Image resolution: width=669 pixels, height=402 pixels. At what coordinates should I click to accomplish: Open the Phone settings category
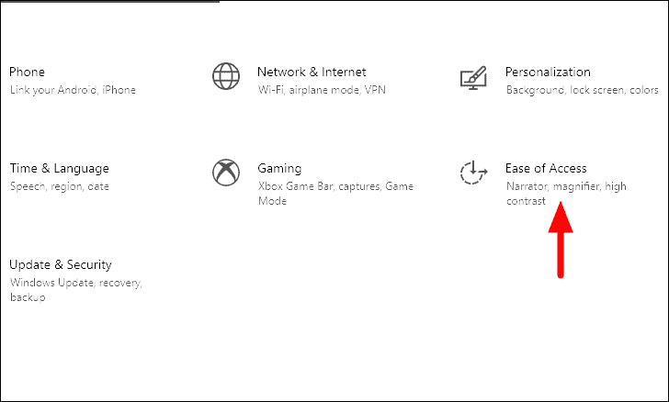tap(27, 72)
